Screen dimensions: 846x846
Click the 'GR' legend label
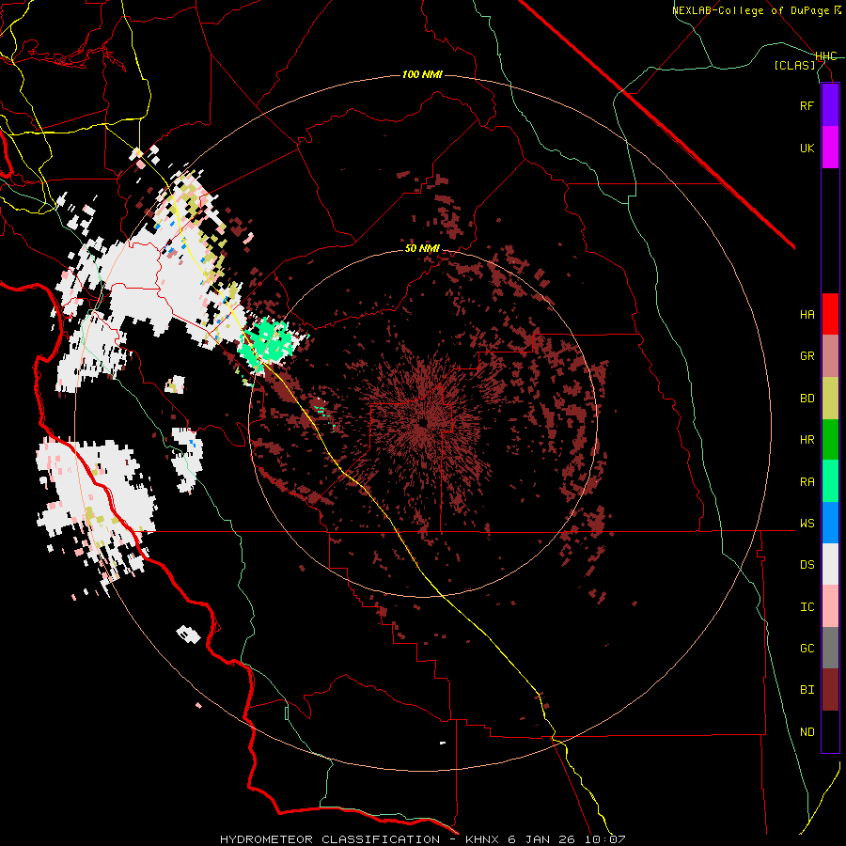[807, 356]
